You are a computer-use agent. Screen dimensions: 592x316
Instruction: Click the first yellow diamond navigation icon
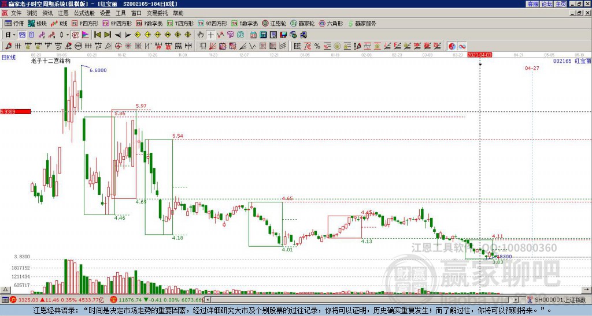tap(138, 35)
